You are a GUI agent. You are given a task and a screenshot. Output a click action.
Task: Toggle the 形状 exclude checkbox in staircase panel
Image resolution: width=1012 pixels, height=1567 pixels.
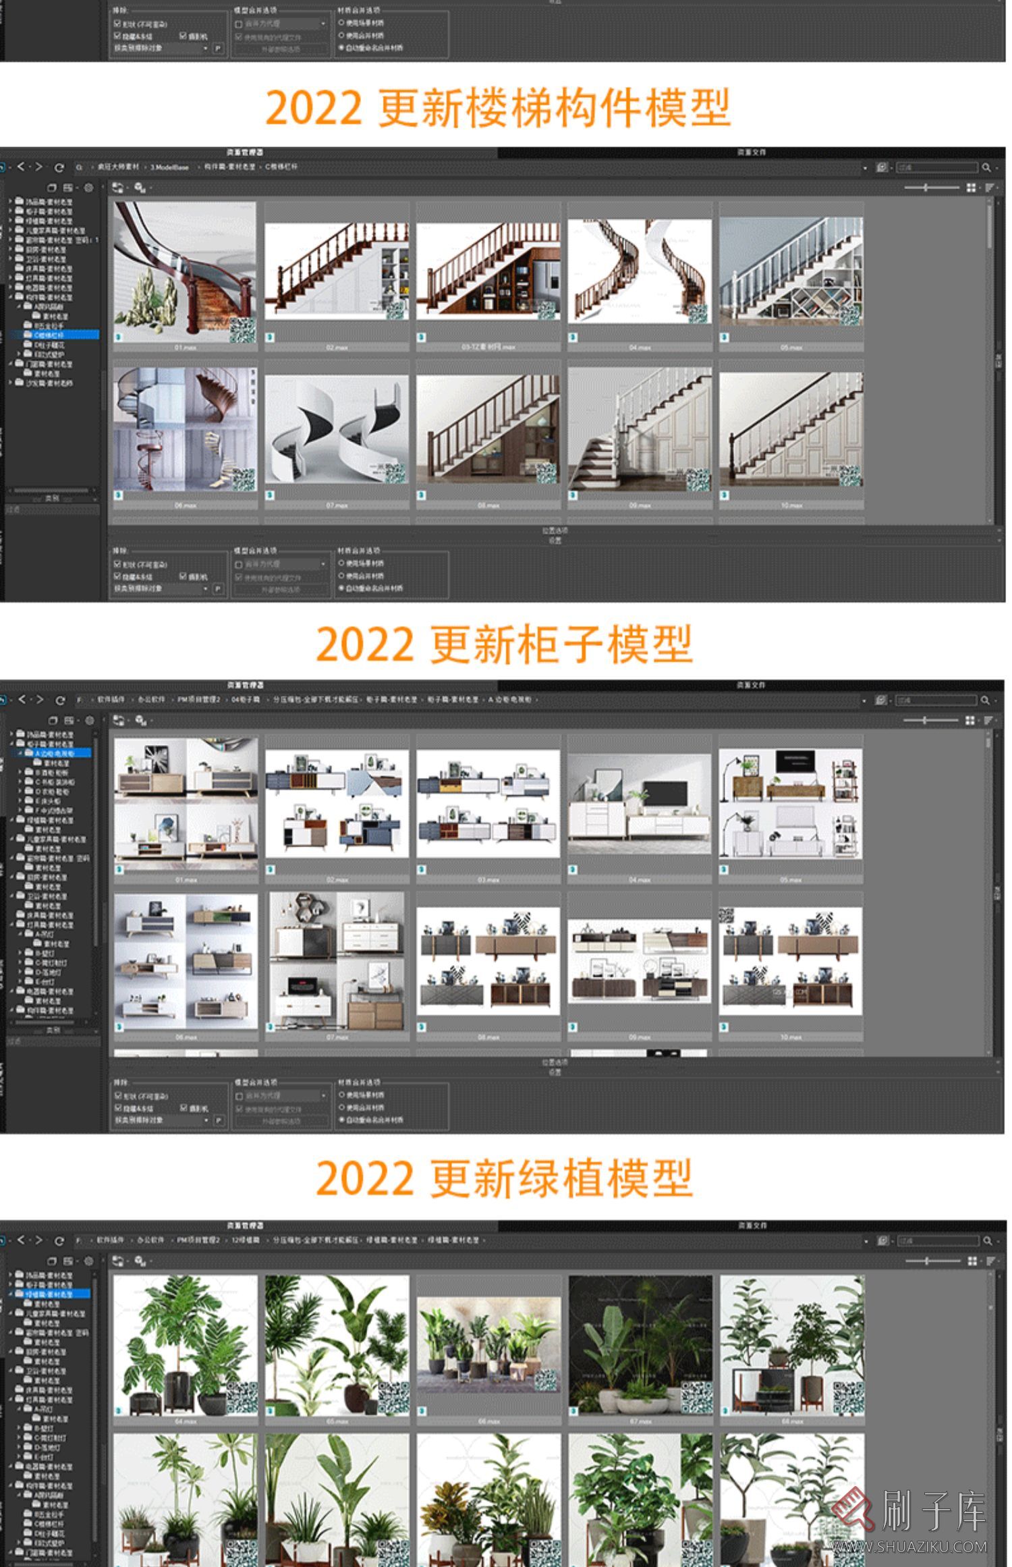pyautogui.click(x=117, y=563)
